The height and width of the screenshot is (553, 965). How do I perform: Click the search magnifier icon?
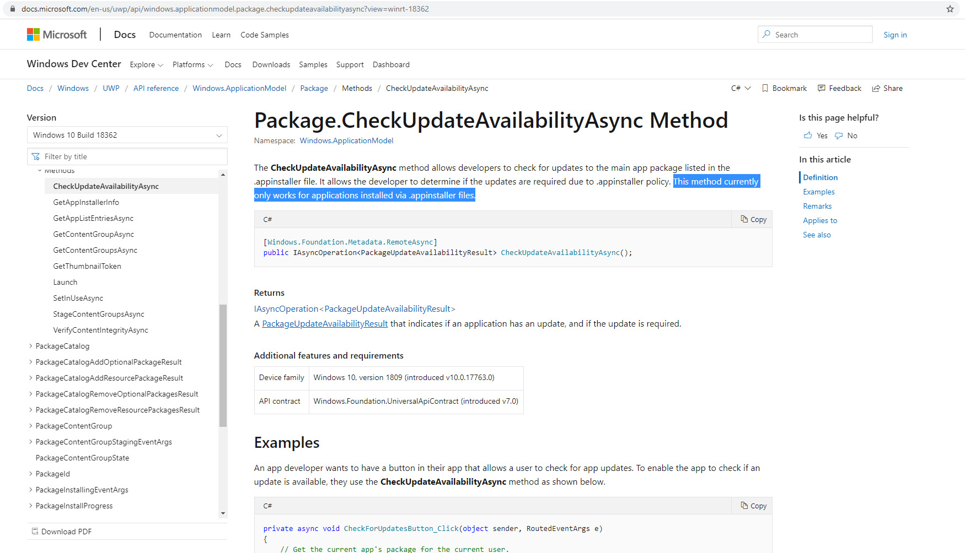click(766, 34)
